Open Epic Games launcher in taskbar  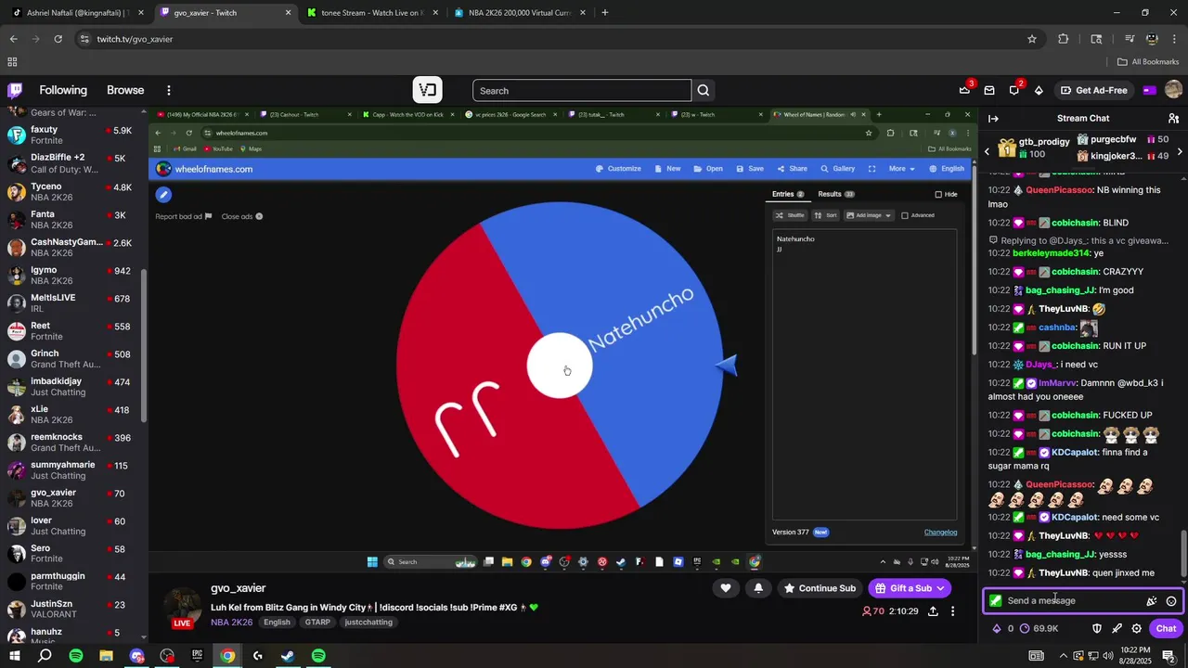(197, 656)
